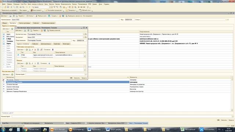Open first Word document on the taskbar

click(x=95, y=129)
